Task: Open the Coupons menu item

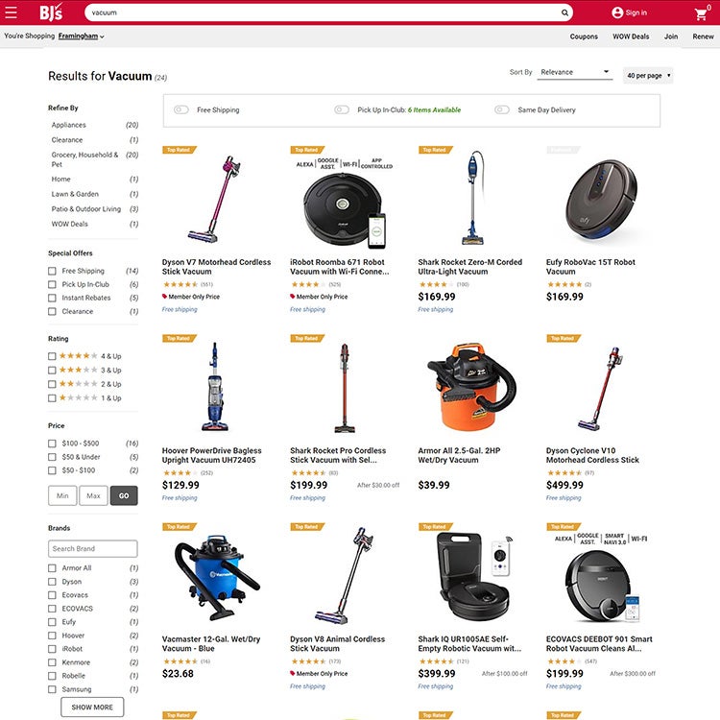Action: tap(584, 36)
